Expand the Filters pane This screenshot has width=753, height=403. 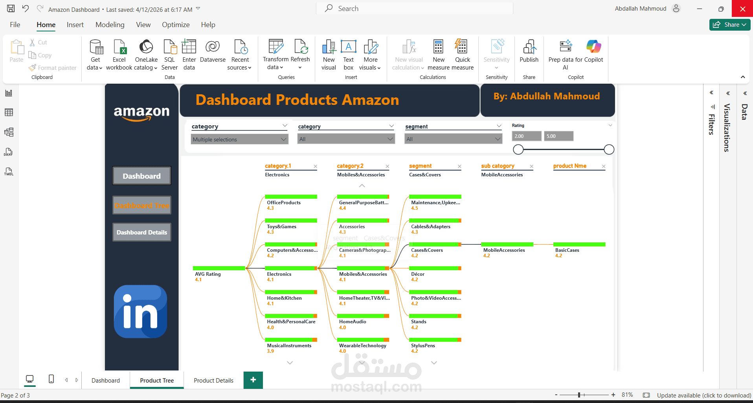click(711, 93)
